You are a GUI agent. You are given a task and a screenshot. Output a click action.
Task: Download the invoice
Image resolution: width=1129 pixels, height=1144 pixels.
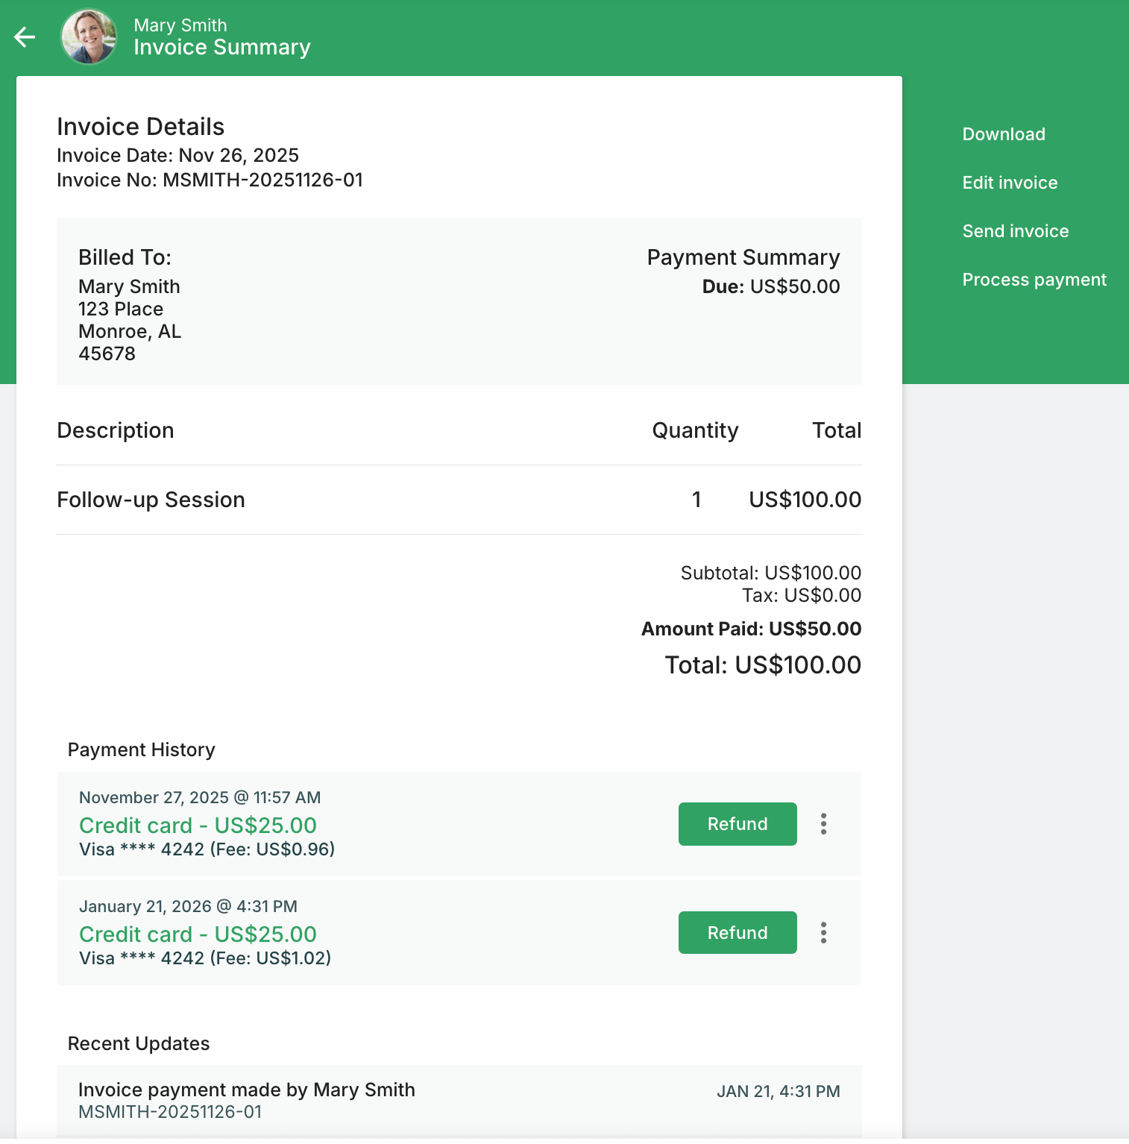[x=1003, y=134]
